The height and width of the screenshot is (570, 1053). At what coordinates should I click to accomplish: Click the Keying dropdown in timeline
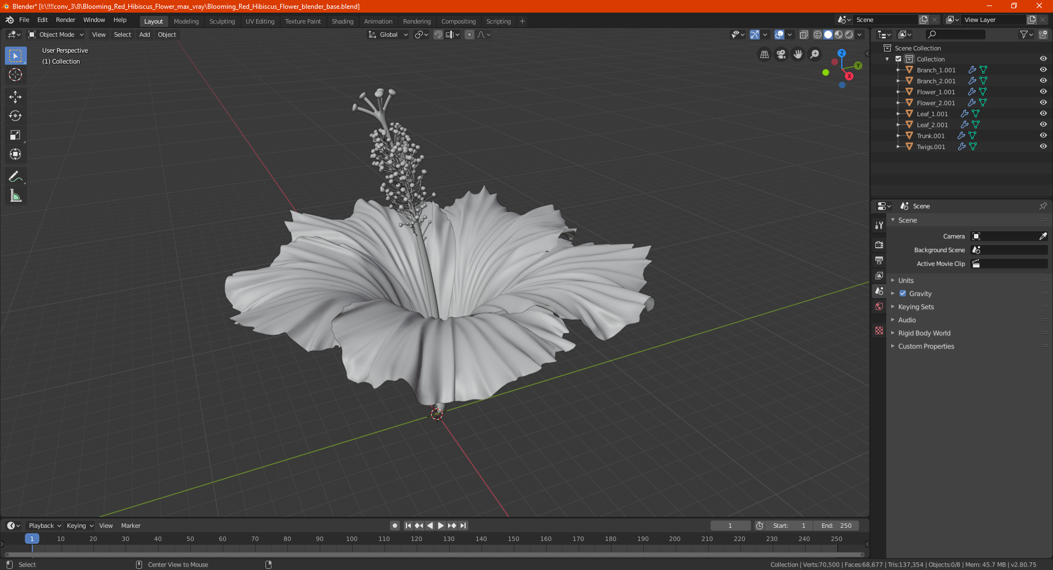point(80,526)
